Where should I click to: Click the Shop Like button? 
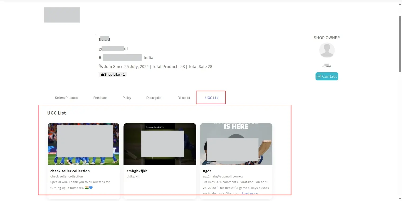[113, 75]
